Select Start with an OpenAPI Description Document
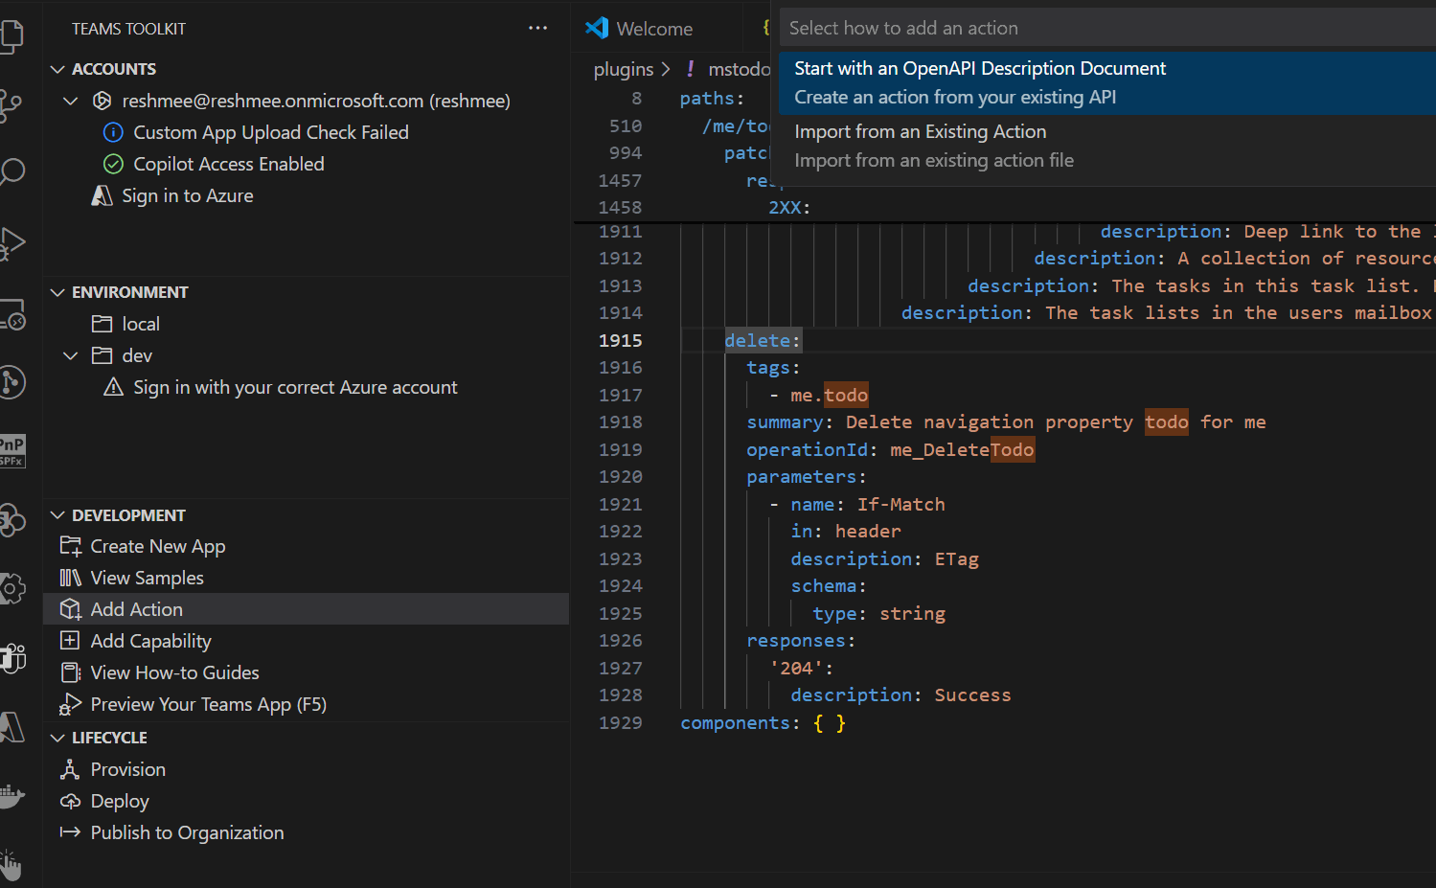Screen dimensions: 1436x888 [x=979, y=67]
